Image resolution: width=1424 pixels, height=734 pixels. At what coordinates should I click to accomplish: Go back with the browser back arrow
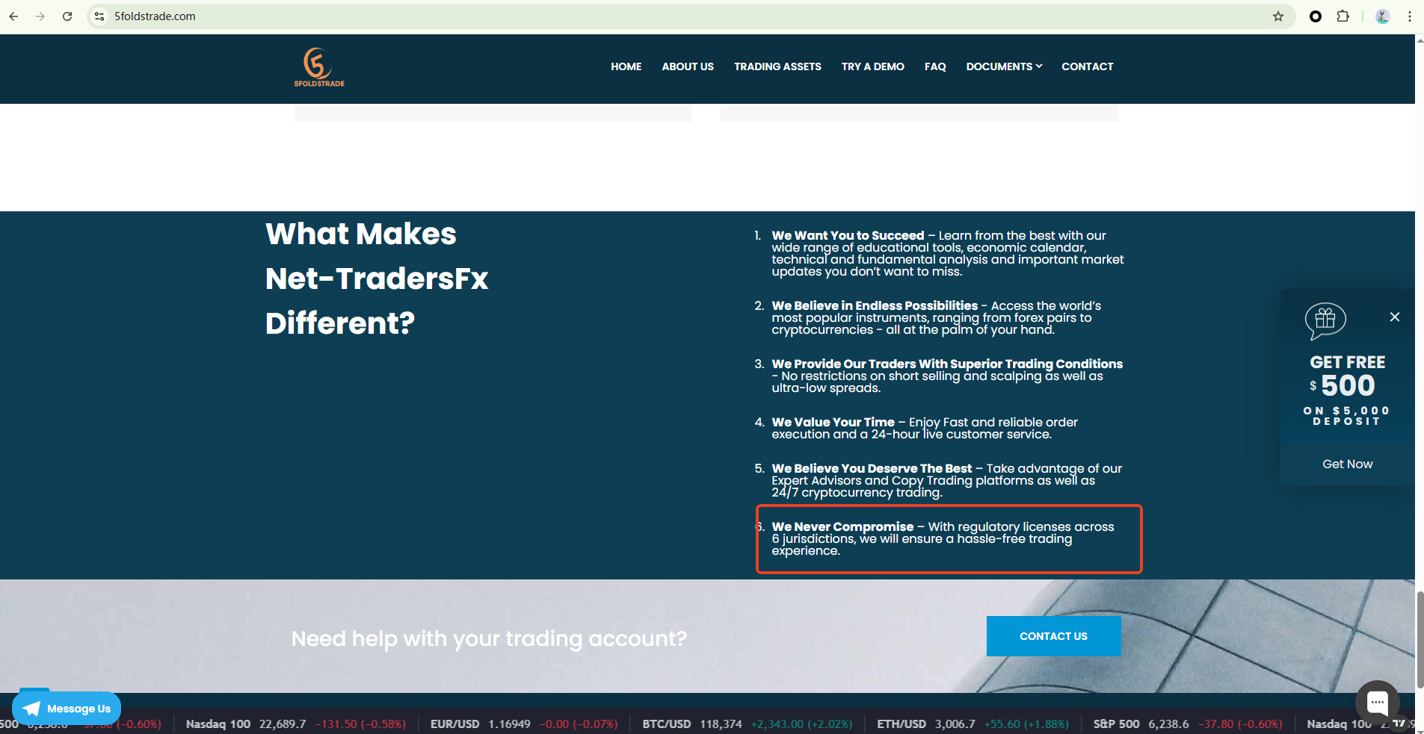(x=13, y=16)
